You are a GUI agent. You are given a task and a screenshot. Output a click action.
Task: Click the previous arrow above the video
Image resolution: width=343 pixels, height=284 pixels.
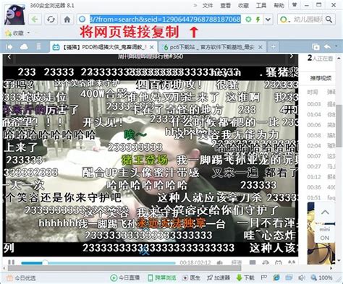[x=9, y=57]
